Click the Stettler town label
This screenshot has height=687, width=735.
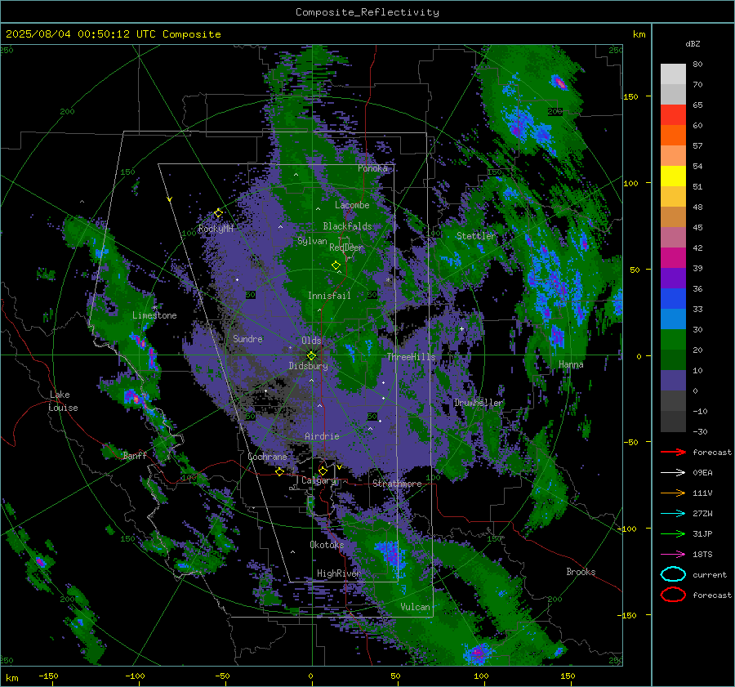476,236
